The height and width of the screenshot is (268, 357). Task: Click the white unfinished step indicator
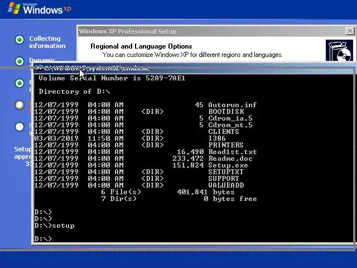tap(20, 127)
